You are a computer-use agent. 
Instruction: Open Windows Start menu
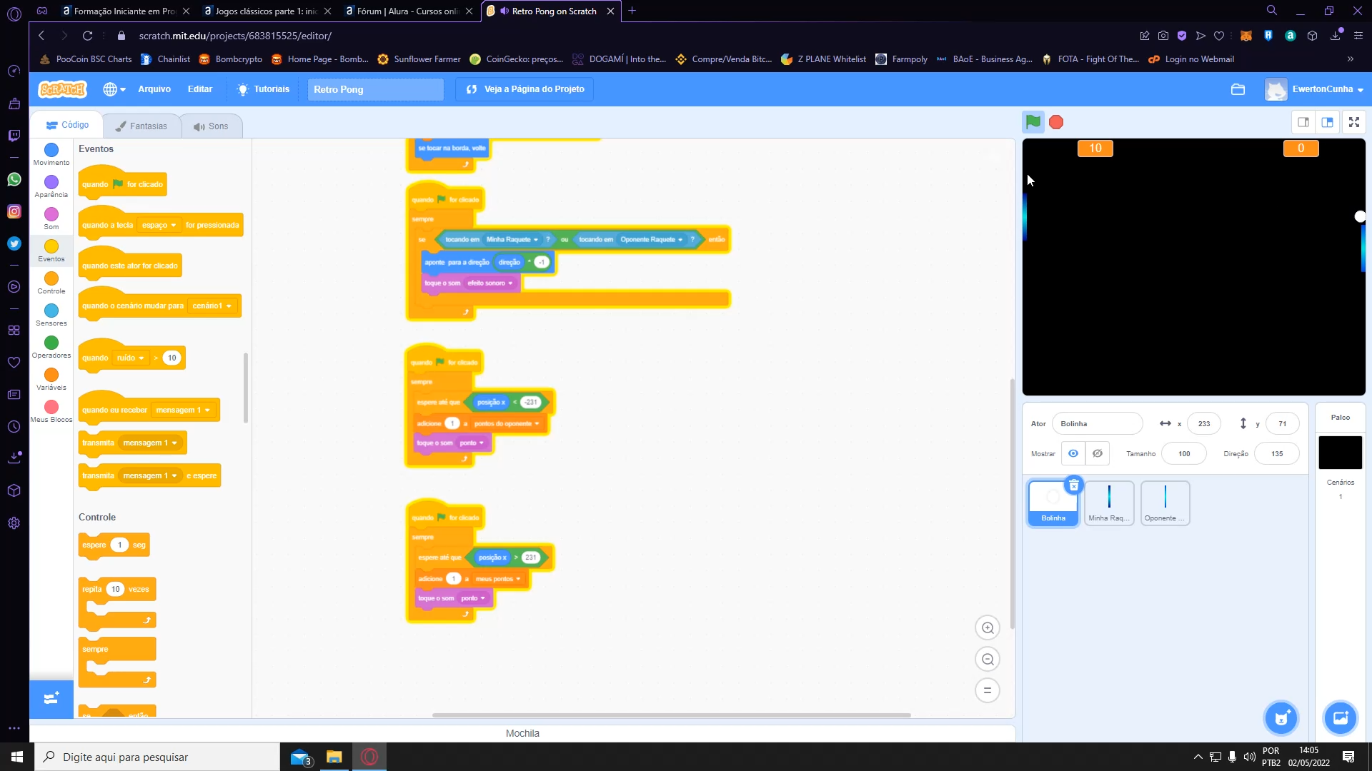(17, 757)
